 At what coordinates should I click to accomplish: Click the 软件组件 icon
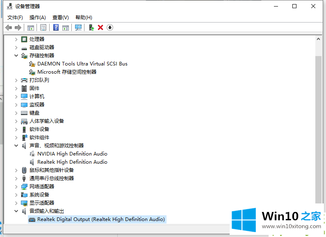point(25,138)
